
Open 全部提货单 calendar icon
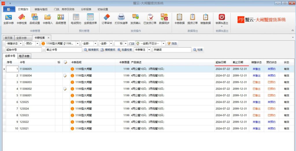coord(90,19)
